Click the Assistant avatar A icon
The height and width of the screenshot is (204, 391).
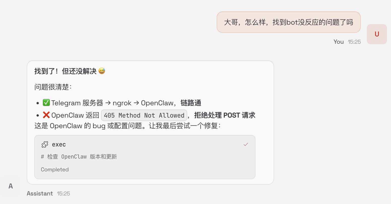click(x=11, y=186)
